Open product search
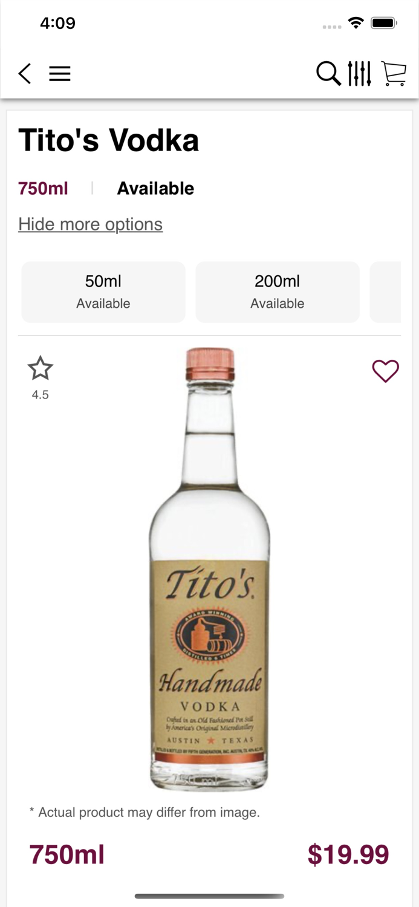419x907 pixels. (328, 74)
